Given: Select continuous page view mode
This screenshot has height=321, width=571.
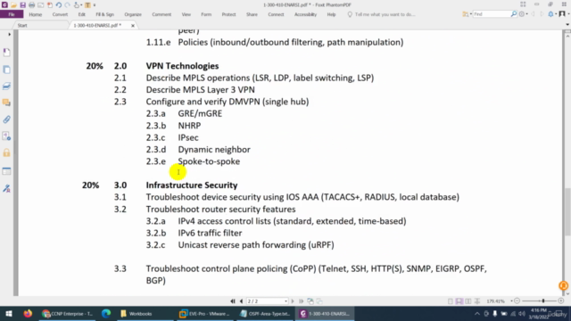Looking at the screenshot, I should pyautogui.click(x=459, y=301).
